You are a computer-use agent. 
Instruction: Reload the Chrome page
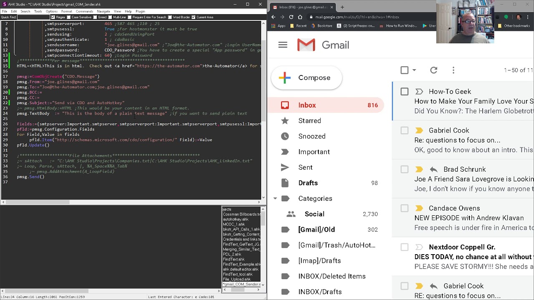pyautogui.click(x=291, y=17)
